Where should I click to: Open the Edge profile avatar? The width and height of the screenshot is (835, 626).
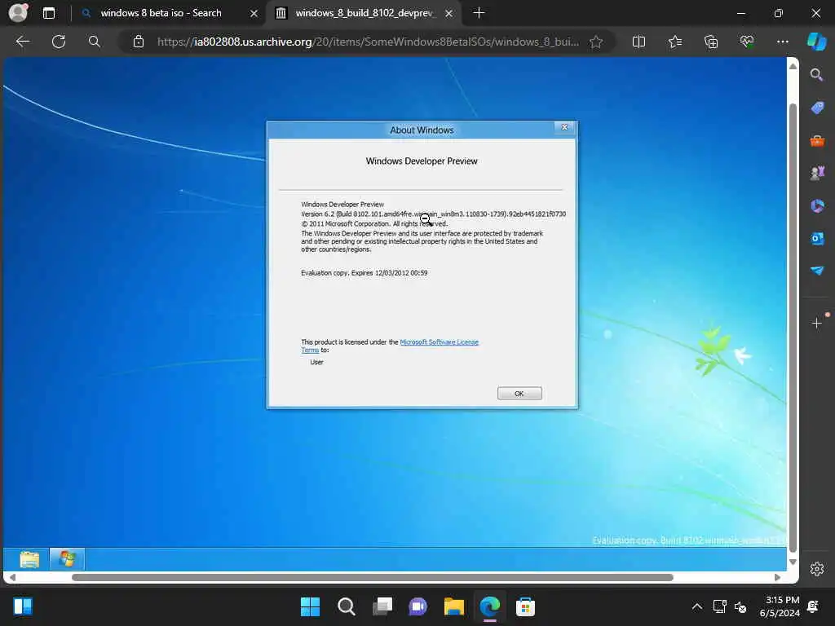click(19, 12)
